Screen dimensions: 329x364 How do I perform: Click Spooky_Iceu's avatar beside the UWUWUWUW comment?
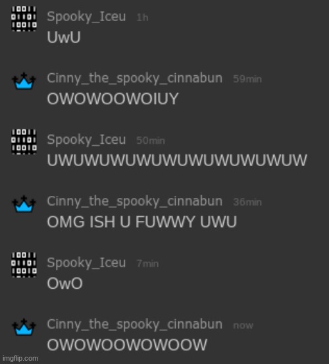pos(24,142)
